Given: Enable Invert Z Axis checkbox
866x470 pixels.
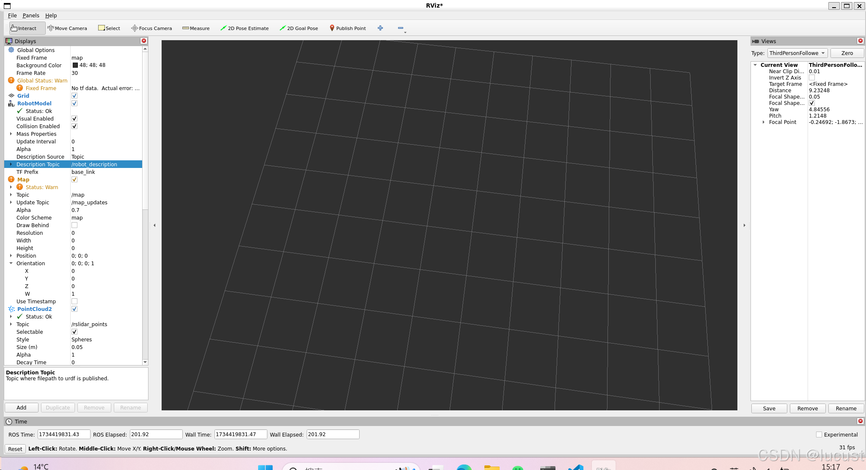Looking at the screenshot, I should pos(812,77).
